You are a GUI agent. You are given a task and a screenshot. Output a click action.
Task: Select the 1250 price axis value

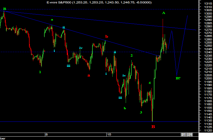(x=208, y=46)
